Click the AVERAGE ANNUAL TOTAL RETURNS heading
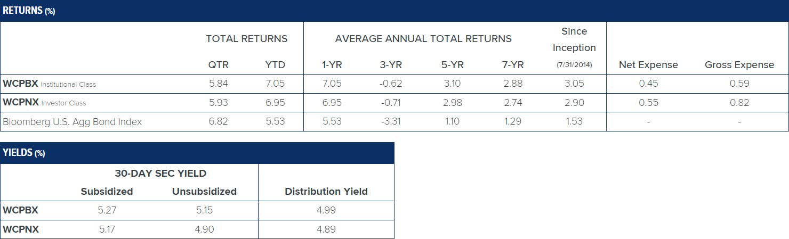The image size is (789, 239). tap(423, 39)
